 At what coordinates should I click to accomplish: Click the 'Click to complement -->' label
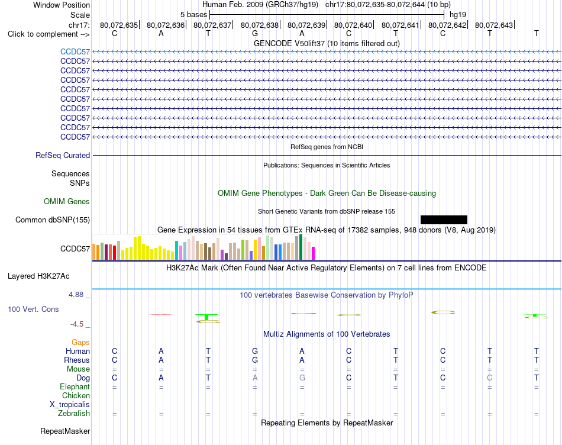pyautogui.click(x=49, y=34)
